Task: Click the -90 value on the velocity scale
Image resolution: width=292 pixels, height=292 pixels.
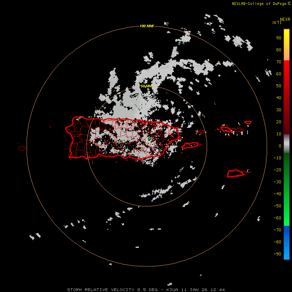Action: pos(277,254)
